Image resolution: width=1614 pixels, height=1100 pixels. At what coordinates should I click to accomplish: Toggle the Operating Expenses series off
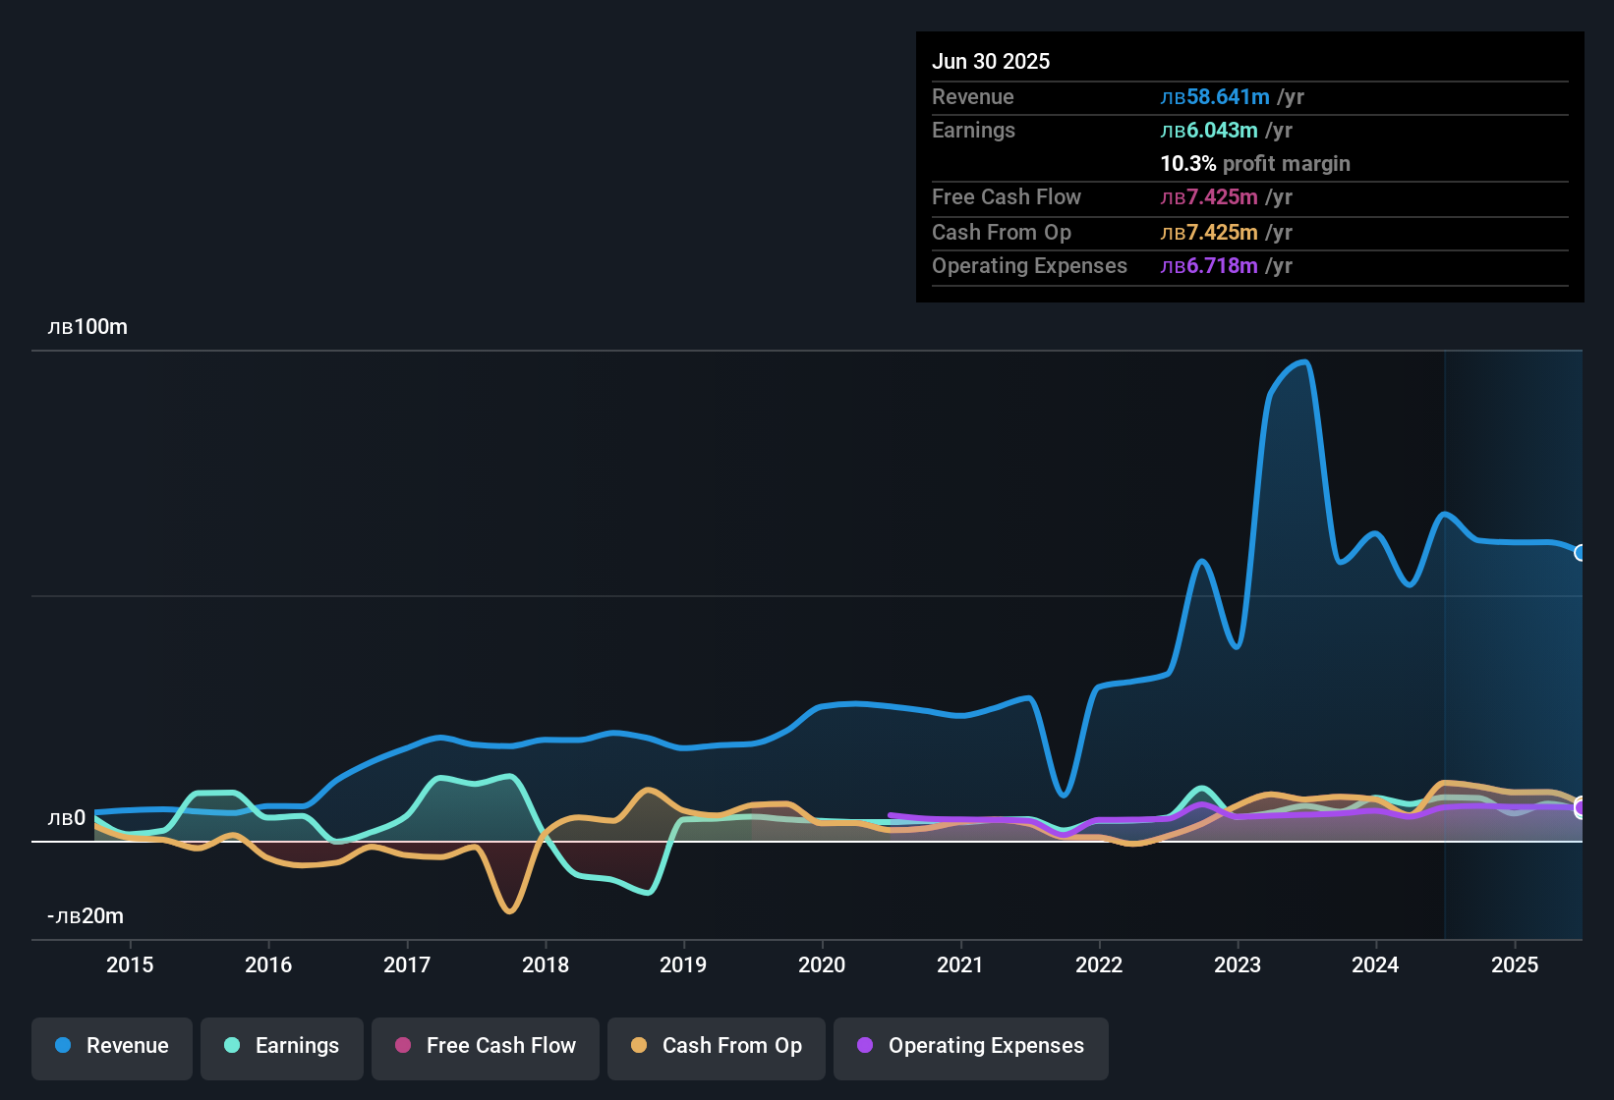[x=970, y=1046]
